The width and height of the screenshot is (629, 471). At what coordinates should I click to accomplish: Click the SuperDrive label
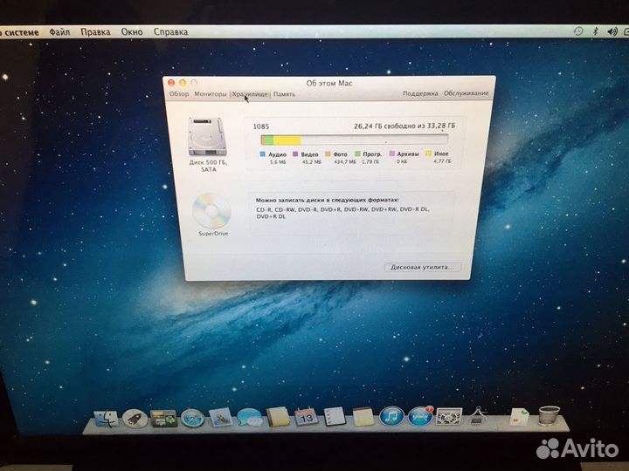(x=213, y=234)
